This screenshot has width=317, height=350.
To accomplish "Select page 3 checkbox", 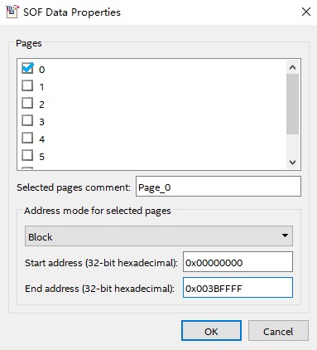I will coord(27,120).
